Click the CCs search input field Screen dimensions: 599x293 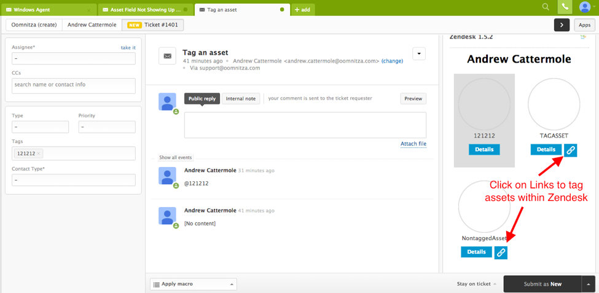[x=74, y=85]
